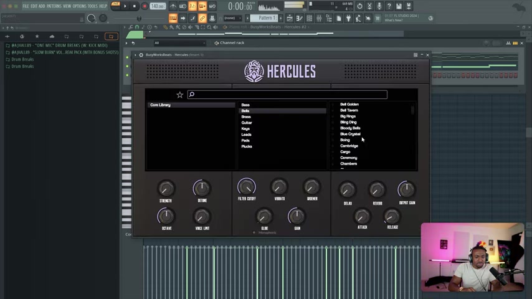Image resolution: width=532 pixels, height=299 pixels.
Task: Toggle the metronome icon
Action: (x=173, y=6)
